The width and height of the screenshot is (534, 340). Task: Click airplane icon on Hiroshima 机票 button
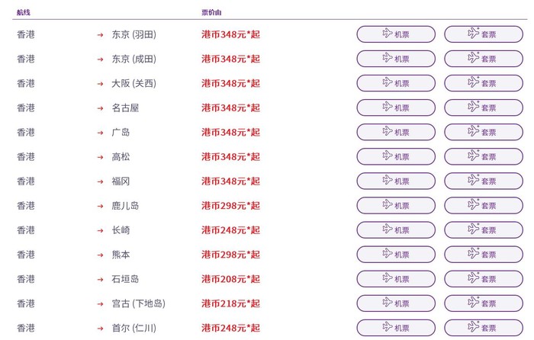[x=388, y=131]
